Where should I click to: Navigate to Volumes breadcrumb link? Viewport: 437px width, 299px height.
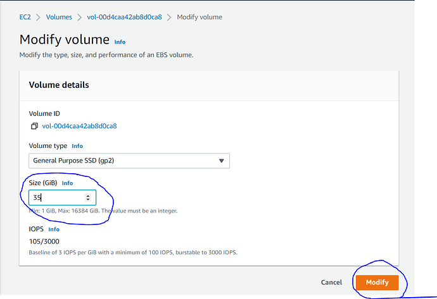click(x=59, y=17)
